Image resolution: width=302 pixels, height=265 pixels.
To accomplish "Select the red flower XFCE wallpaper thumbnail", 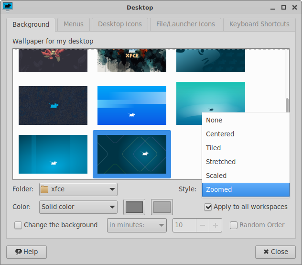I will [53, 60].
